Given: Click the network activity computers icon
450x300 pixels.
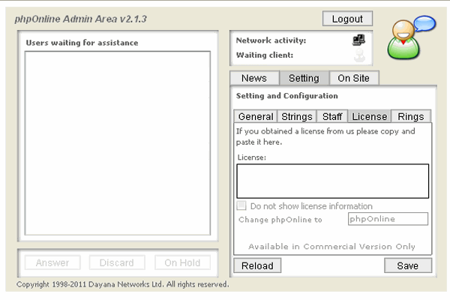Looking at the screenshot, I should click(358, 40).
